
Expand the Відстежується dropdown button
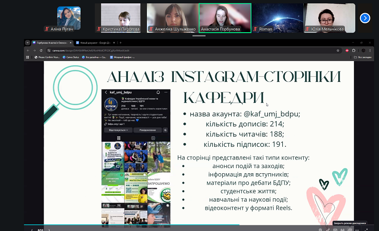point(118,130)
